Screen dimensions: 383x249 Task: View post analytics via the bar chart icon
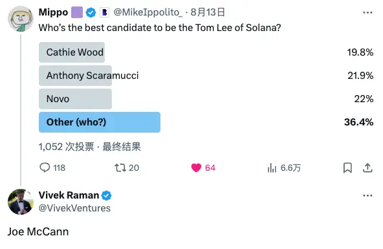(272, 168)
